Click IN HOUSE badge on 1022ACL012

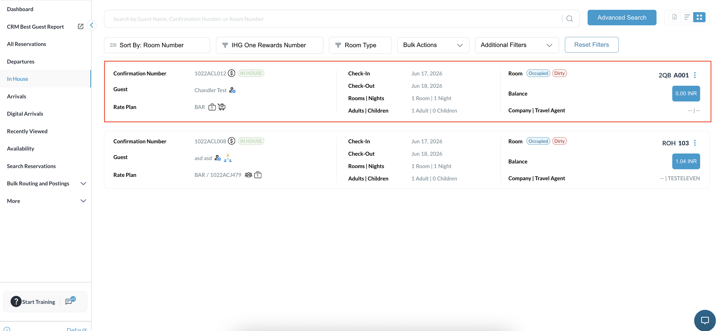click(251, 73)
